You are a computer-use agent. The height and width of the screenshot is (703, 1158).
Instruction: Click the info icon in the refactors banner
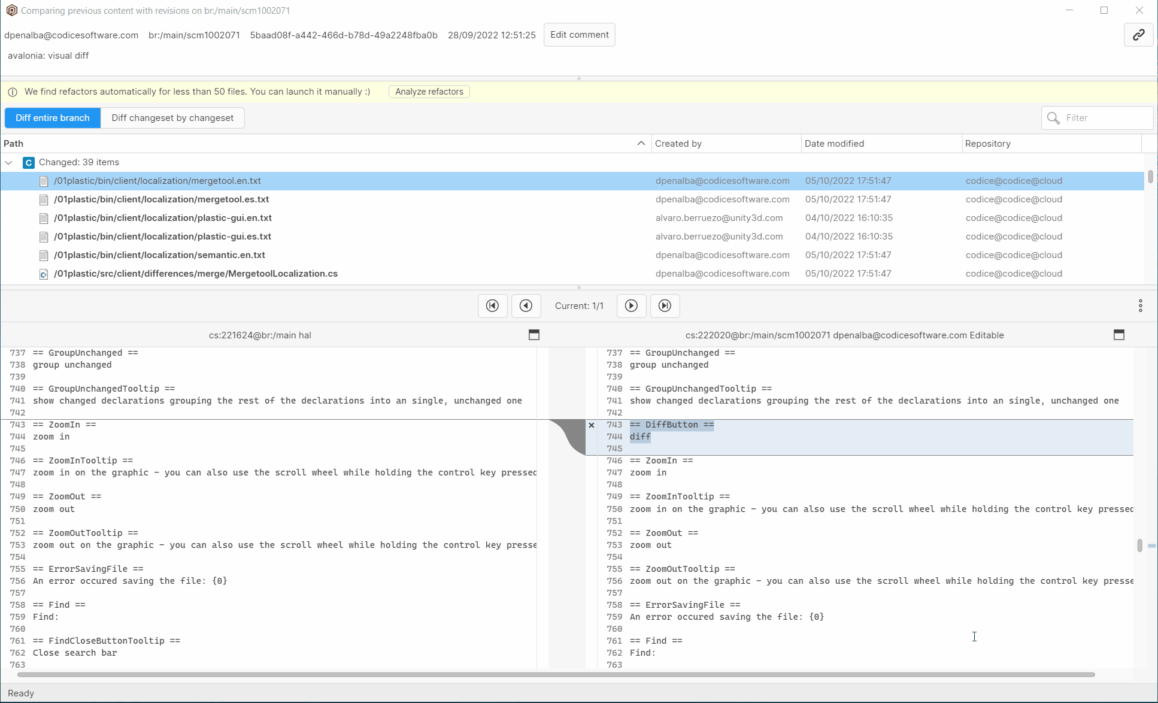click(13, 92)
